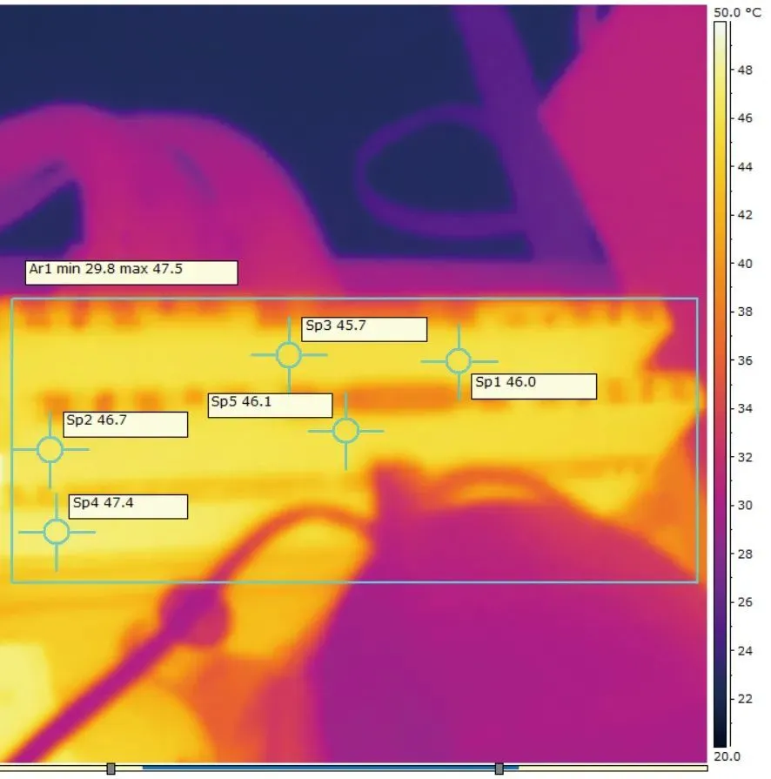Click the Sp3 crosshair measurement marker

coord(289,355)
